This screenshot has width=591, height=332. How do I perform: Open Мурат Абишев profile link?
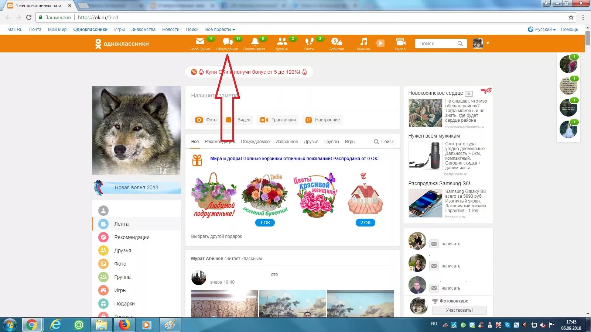click(207, 259)
